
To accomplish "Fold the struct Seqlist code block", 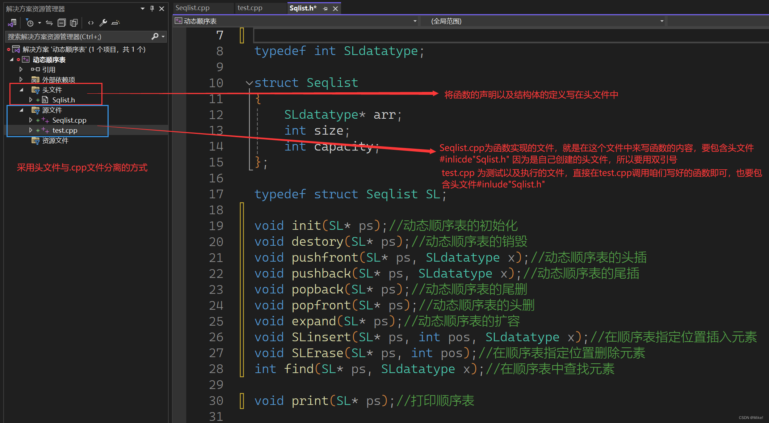I will pyautogui.click(x=249, y=83).
